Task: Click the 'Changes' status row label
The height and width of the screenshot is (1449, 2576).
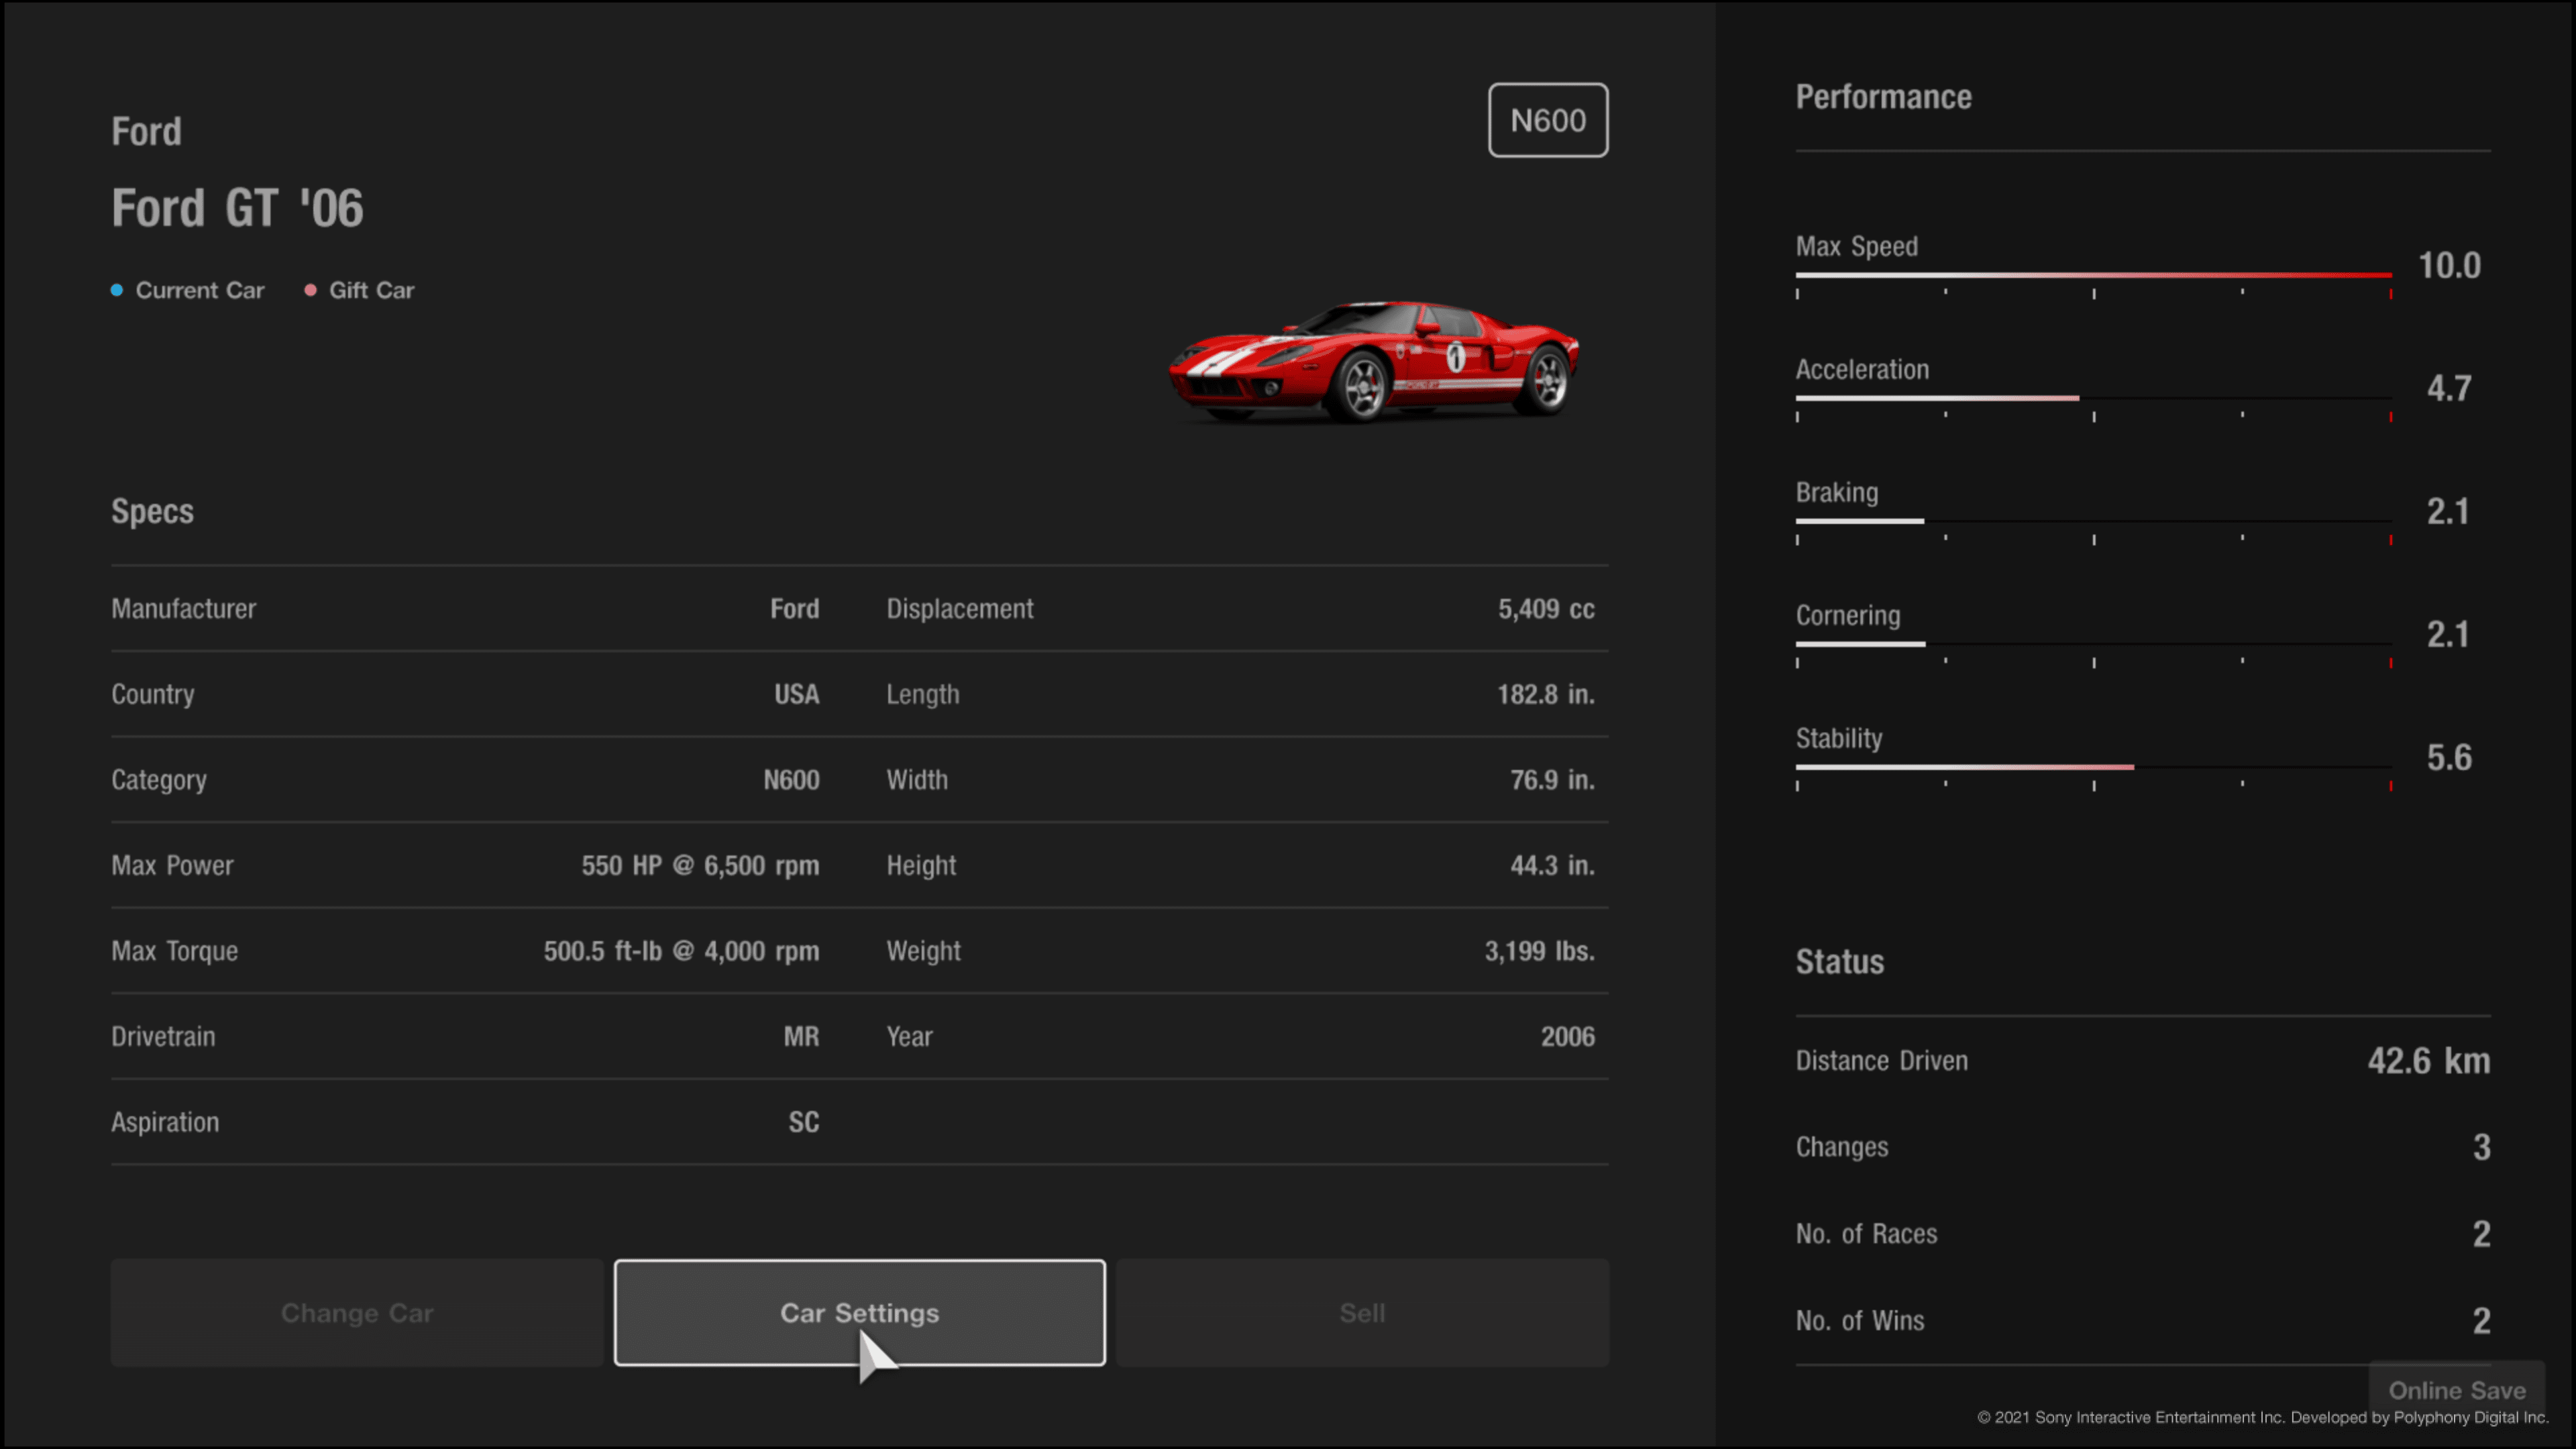Action: (1842, 1147)
